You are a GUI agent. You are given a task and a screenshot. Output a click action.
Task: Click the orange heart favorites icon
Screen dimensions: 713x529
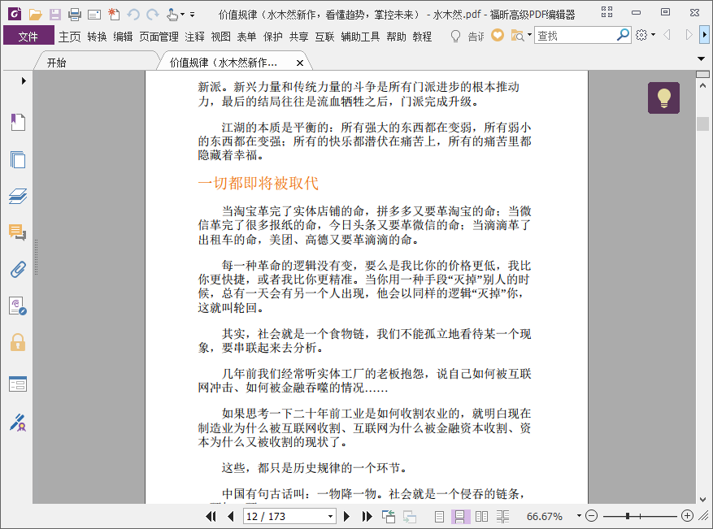(x=498, y=35)
